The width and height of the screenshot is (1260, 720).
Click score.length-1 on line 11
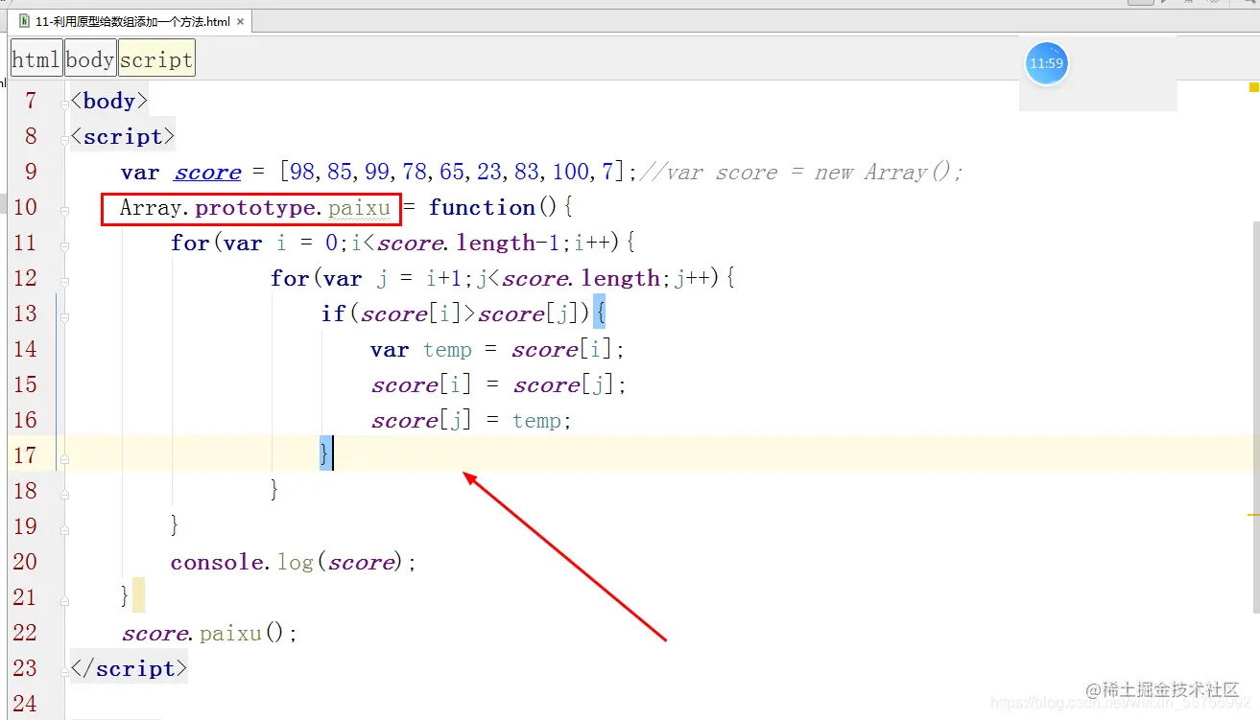[x=469, y=244]
